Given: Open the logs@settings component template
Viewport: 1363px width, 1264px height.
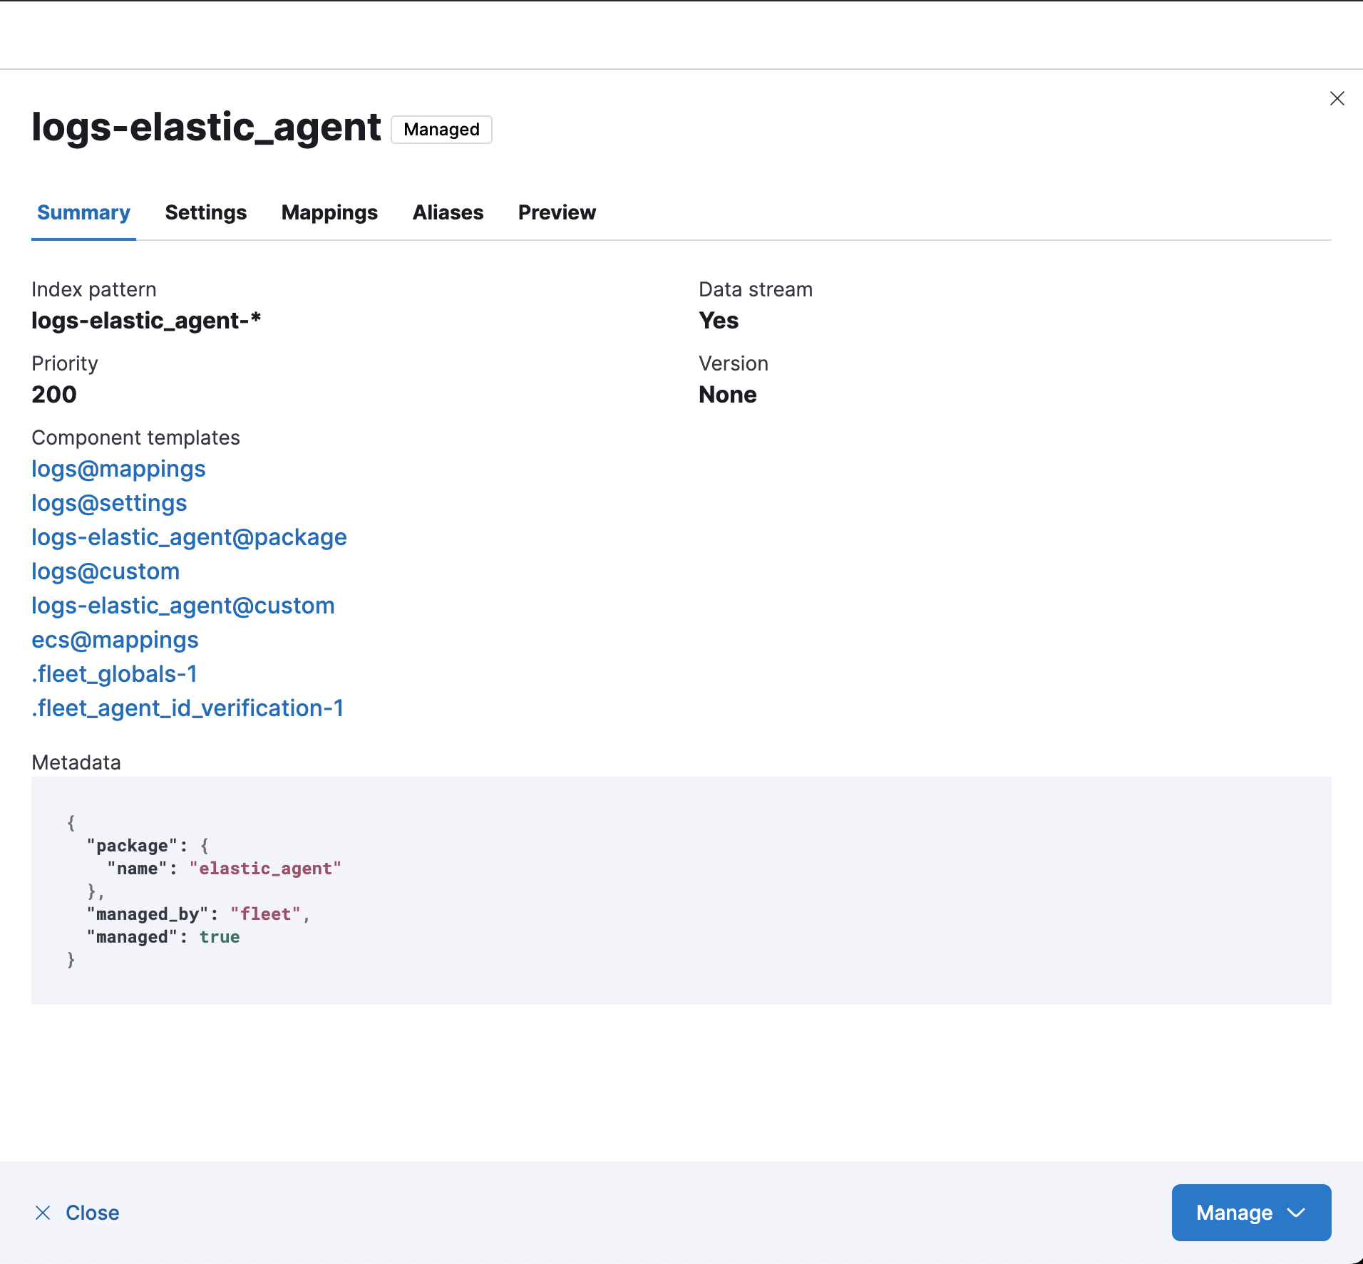Looking at the screenshot, I should [109, 503].
